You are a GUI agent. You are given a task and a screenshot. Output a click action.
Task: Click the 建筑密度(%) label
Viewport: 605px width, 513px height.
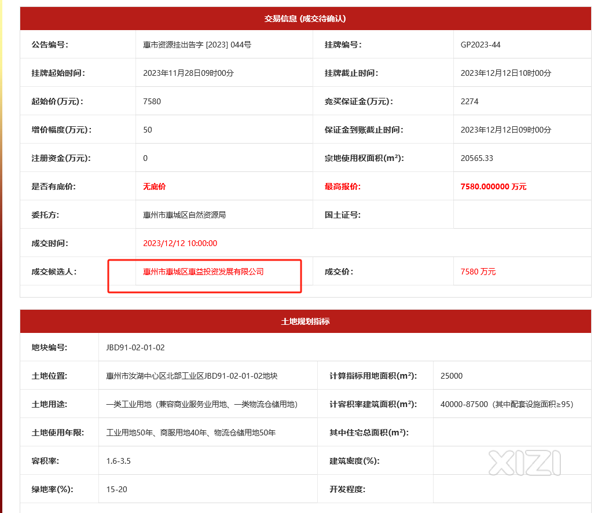pos(354,461)
